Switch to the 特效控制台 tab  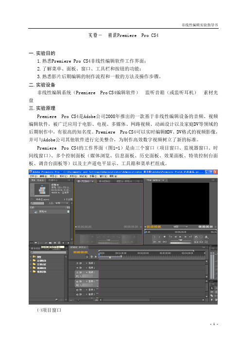pos(104,181)
